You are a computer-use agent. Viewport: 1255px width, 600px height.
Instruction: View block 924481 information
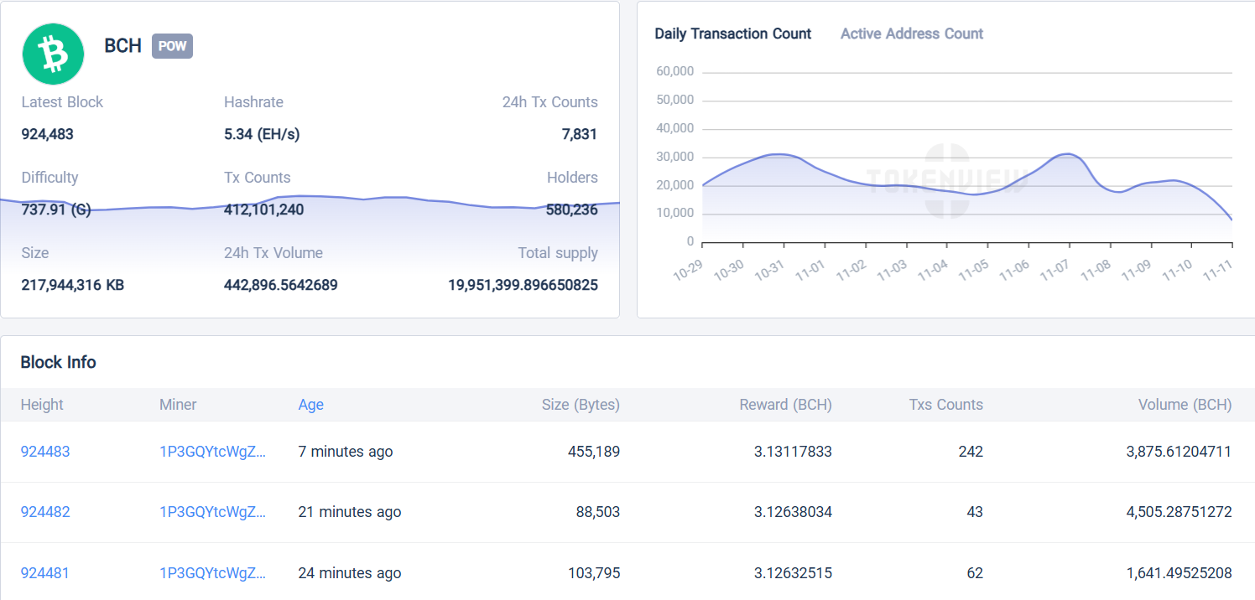(45, 572)
